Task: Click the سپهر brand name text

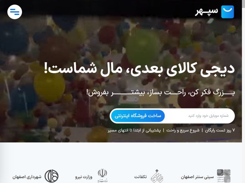Action: point(206,12)
